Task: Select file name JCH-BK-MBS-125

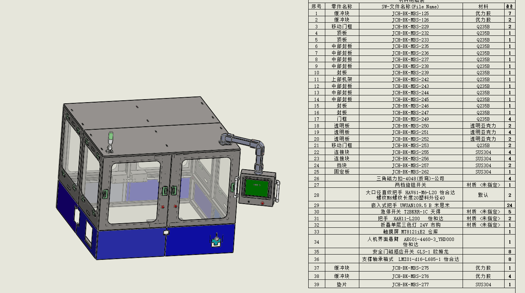Action: tap(410, 13)
